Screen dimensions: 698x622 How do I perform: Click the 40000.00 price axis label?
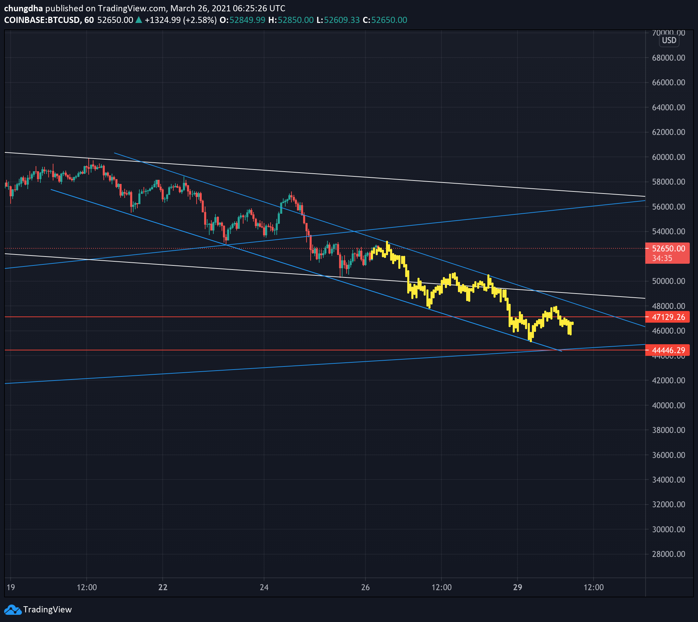669,406
